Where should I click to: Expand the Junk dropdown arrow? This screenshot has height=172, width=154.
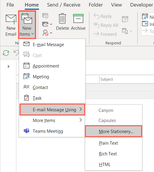[51, 33]
